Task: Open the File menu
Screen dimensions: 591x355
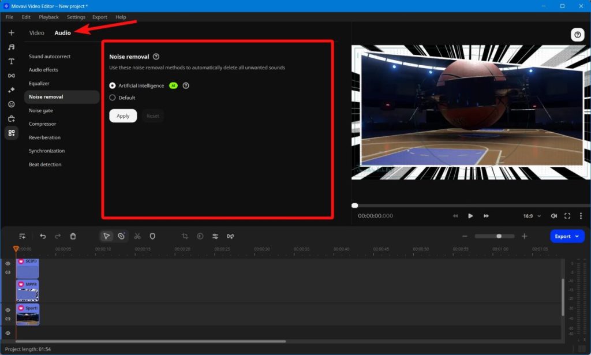Action: pyautogui.click(x=9, y=17)
